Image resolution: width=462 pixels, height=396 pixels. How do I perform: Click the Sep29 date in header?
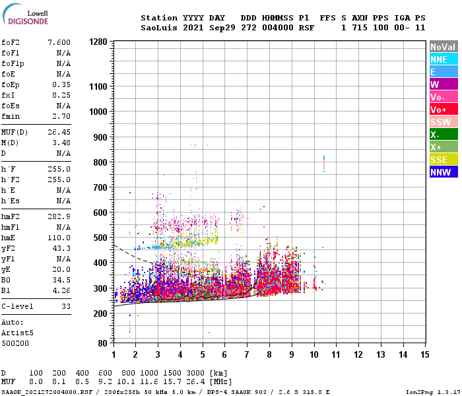(x=222, y=28)
